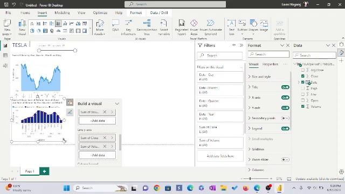Image resolution: width=345 pixels, height=194 pixels.
Task: Click the zoom slider in status bar
Action: click(257, 178)
